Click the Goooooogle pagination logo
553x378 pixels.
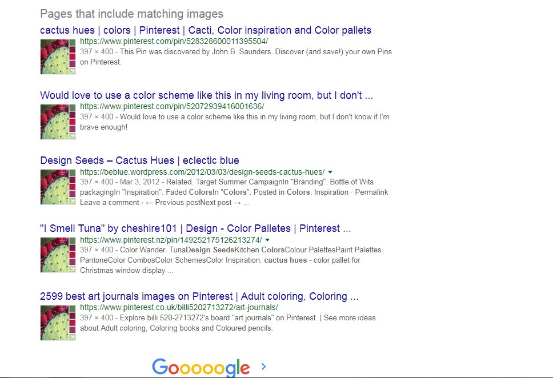201,368
